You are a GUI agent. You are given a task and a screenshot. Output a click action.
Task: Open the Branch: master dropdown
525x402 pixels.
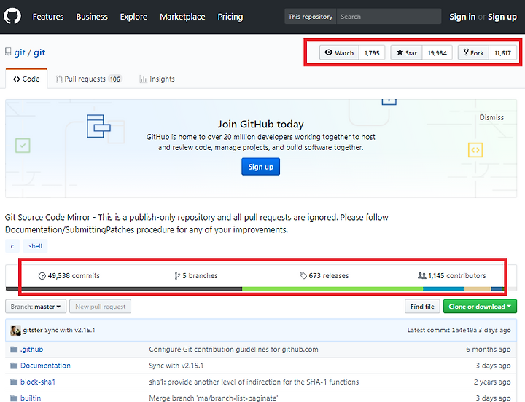pyautogui.click(x=36, y=307)
